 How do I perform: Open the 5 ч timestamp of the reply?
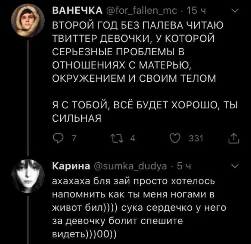click(x=179, y=166)
